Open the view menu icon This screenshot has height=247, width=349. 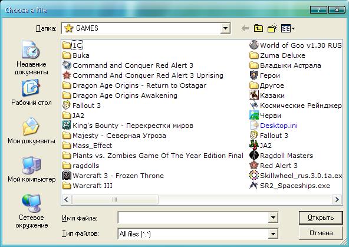coord(288,28)
